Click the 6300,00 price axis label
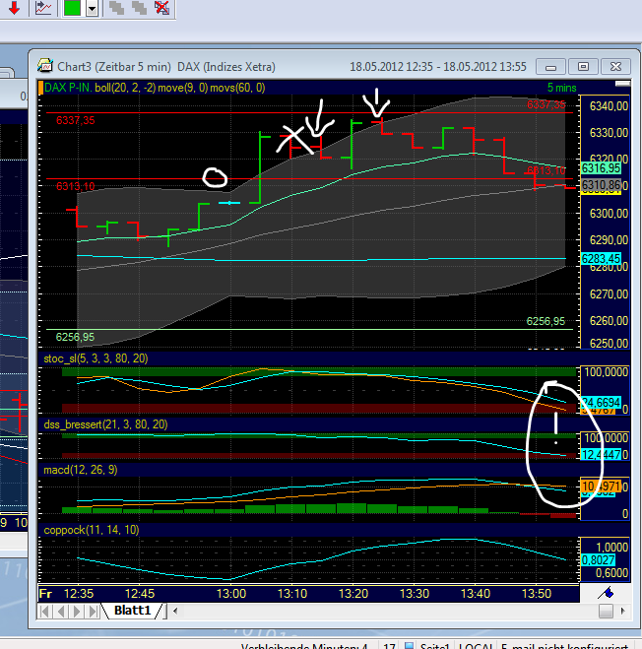Screen dimensions: 642x649 click(609, 214)
